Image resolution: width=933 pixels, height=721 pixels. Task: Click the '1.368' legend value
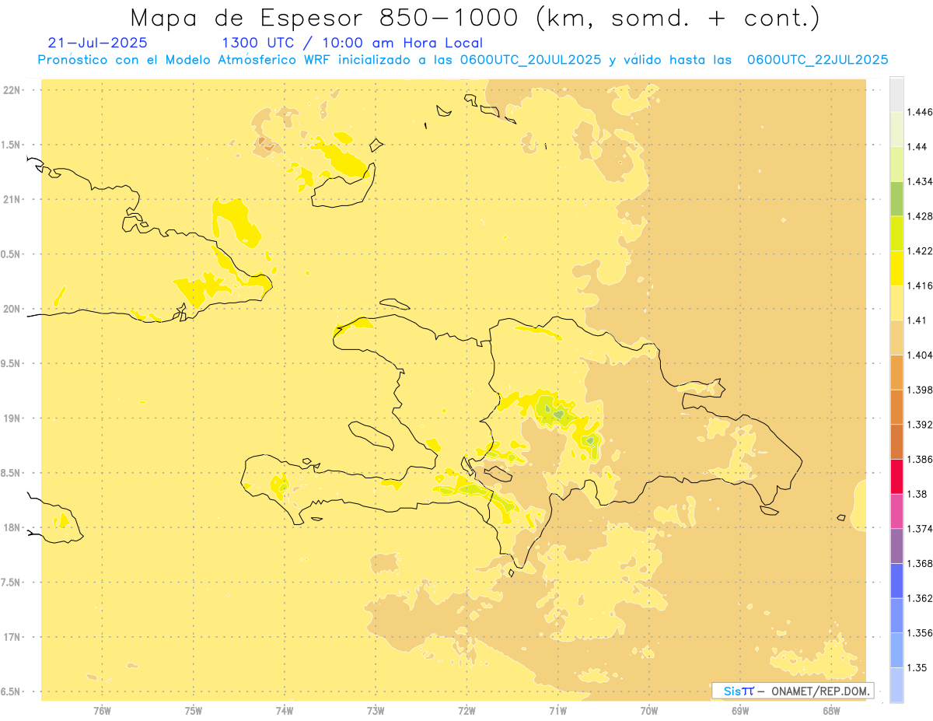(x=920, y=563)
